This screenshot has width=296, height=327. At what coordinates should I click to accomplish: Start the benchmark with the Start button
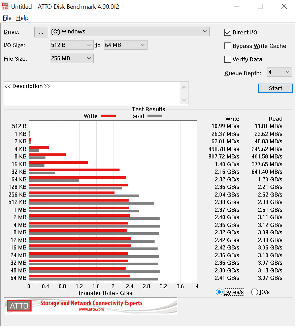[x=275, y=88]
